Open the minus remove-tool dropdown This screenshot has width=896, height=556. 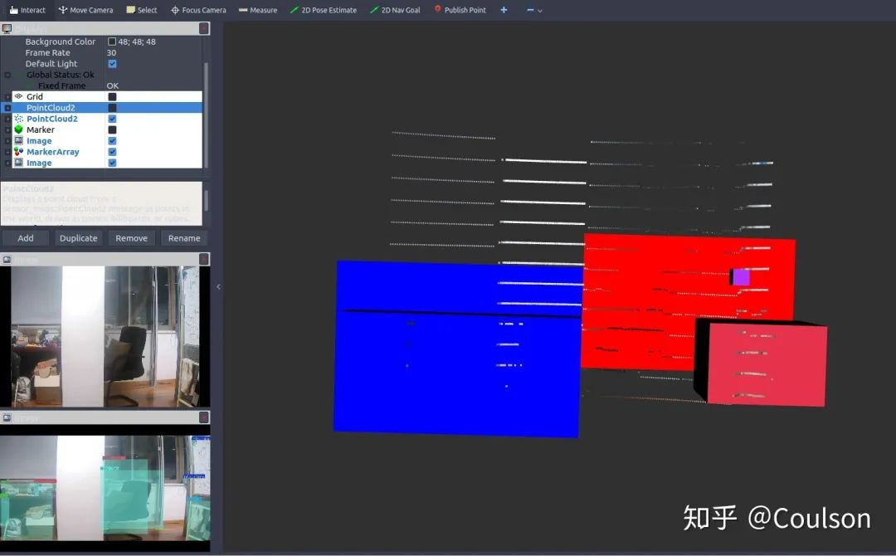534,10
